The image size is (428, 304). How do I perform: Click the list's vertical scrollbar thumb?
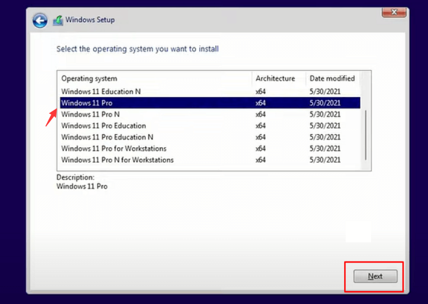(366, 134)
